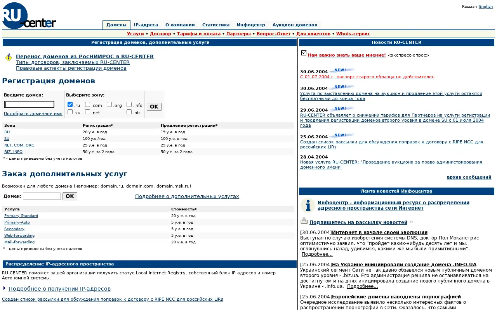
Task: Enable the .biz zone checkbox
Action: [129, 112]
